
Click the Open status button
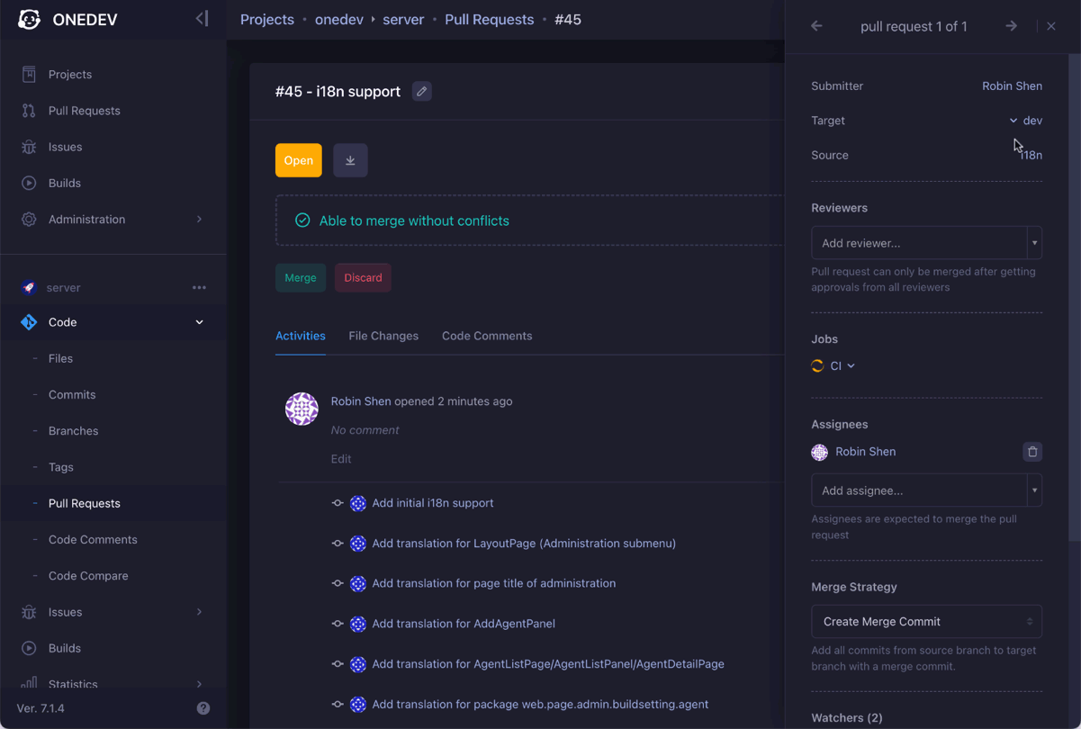point(299,160)
